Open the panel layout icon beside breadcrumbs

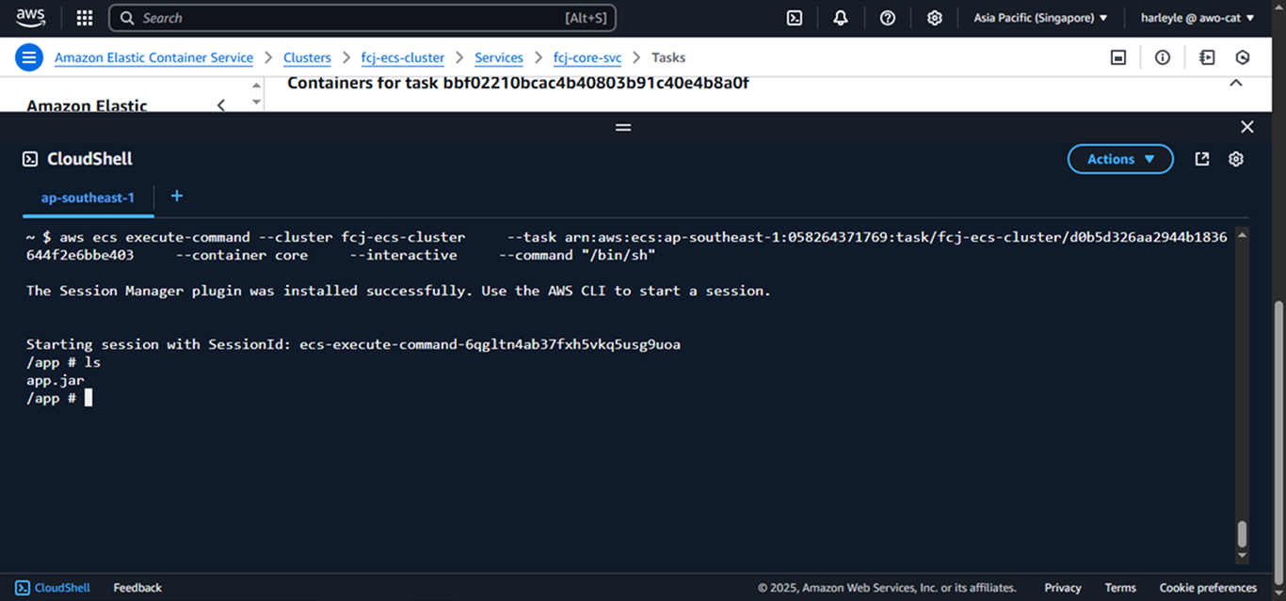[1118, 57]
